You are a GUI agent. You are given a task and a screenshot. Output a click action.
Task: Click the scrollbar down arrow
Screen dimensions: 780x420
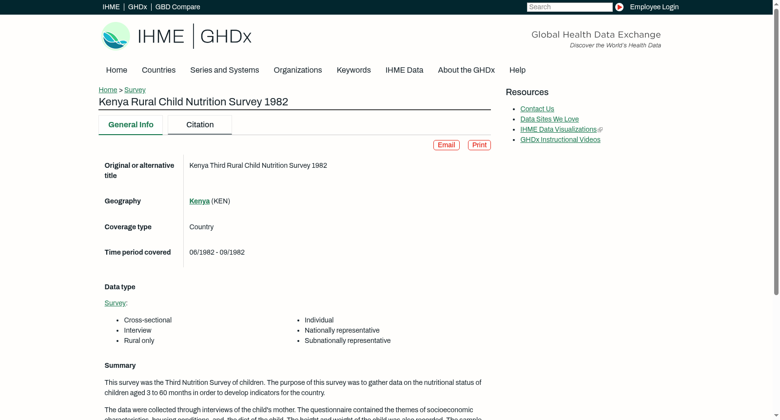[776, 416]
